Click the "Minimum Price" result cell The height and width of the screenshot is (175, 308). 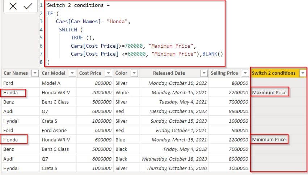click(269, 139)
